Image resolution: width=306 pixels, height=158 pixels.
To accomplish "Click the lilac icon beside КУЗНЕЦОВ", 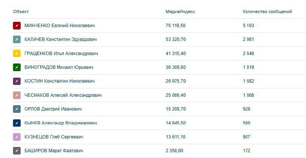I will pyautogui.click(x=17, y=137).
